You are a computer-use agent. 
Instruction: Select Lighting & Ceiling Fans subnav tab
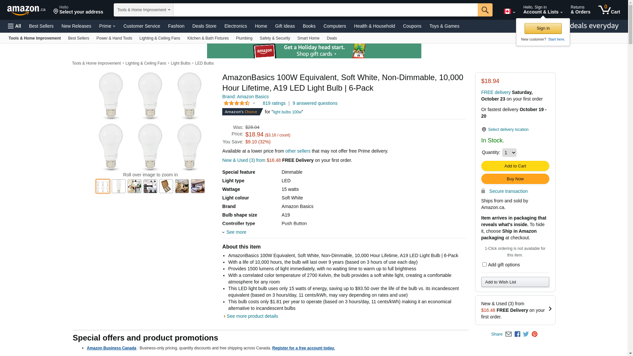coord(160,38)
